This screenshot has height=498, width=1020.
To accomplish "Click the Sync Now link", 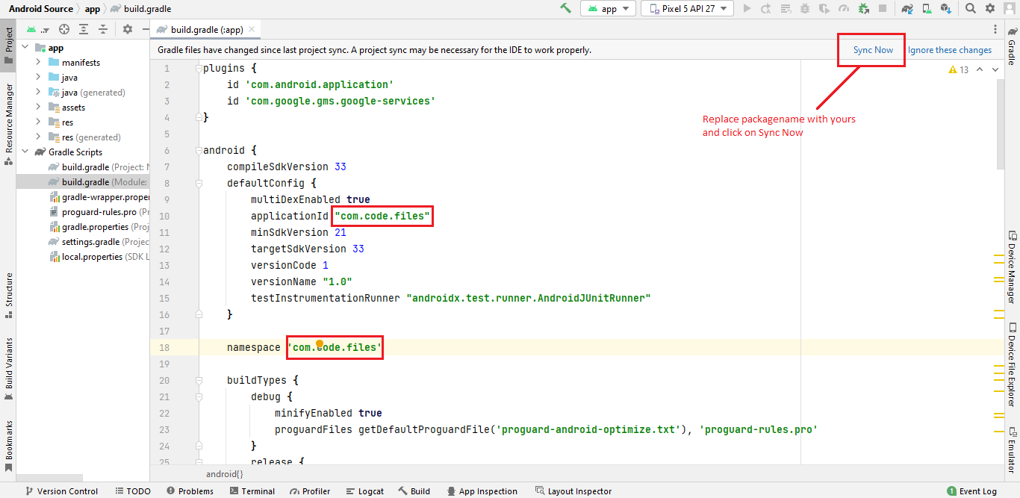I will [x=873, y=50].
